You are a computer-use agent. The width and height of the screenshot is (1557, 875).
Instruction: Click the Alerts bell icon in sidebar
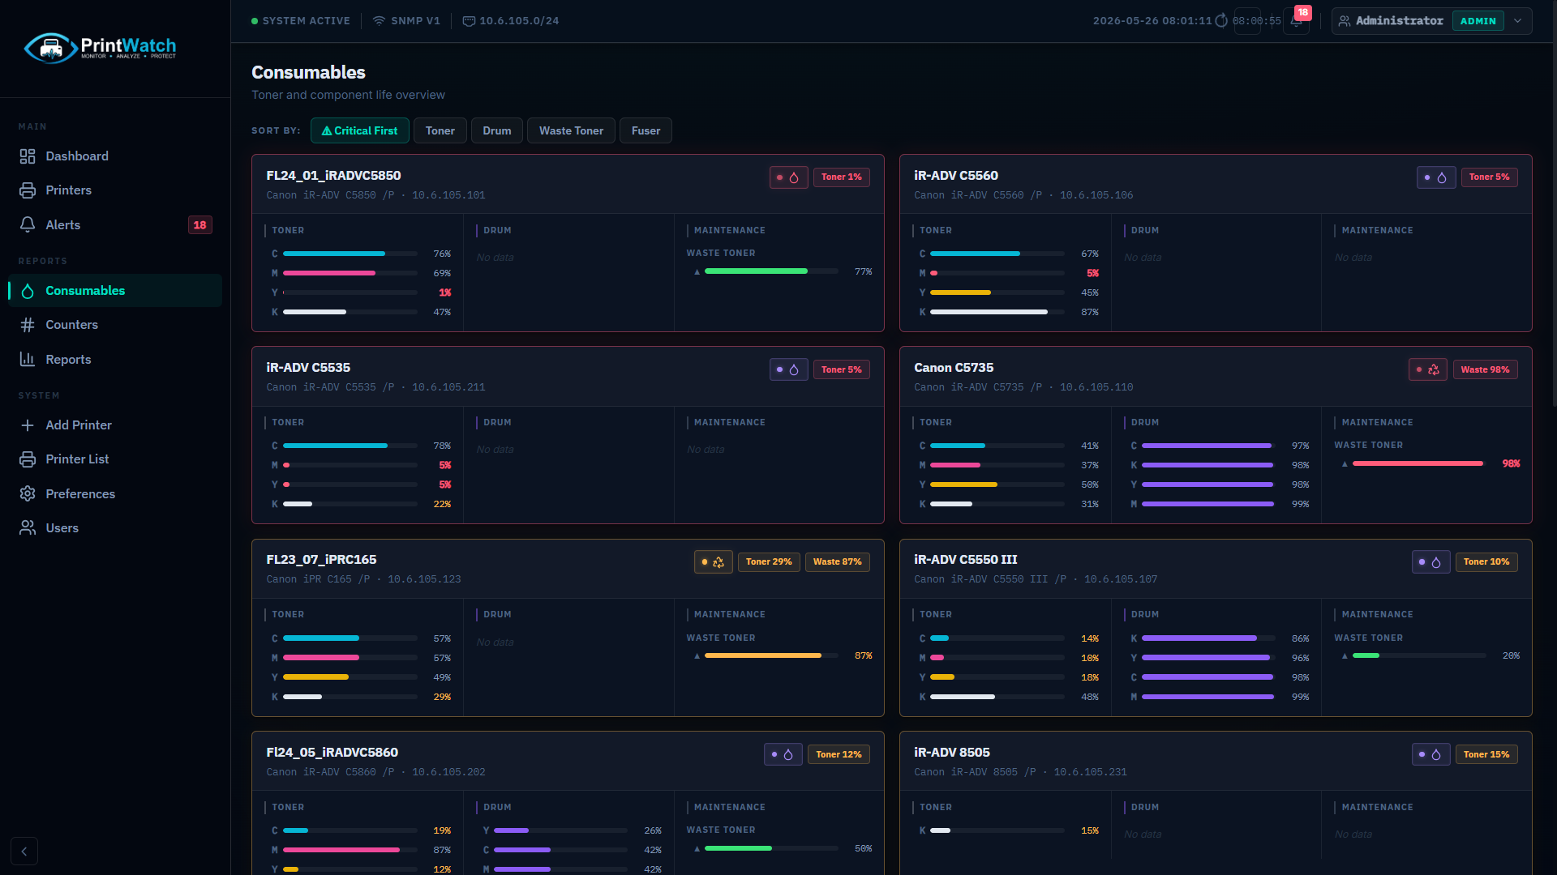click(28, 224)
